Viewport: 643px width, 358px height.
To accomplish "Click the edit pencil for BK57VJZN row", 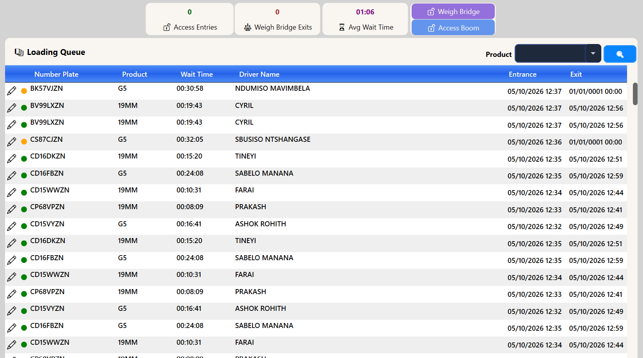I will (x=12, y=91).
